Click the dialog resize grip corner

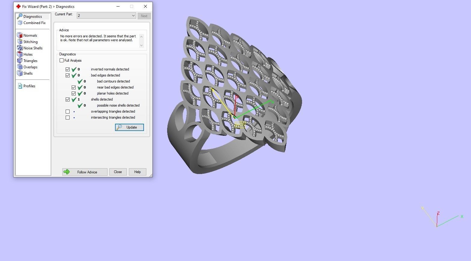coord(151,175)
